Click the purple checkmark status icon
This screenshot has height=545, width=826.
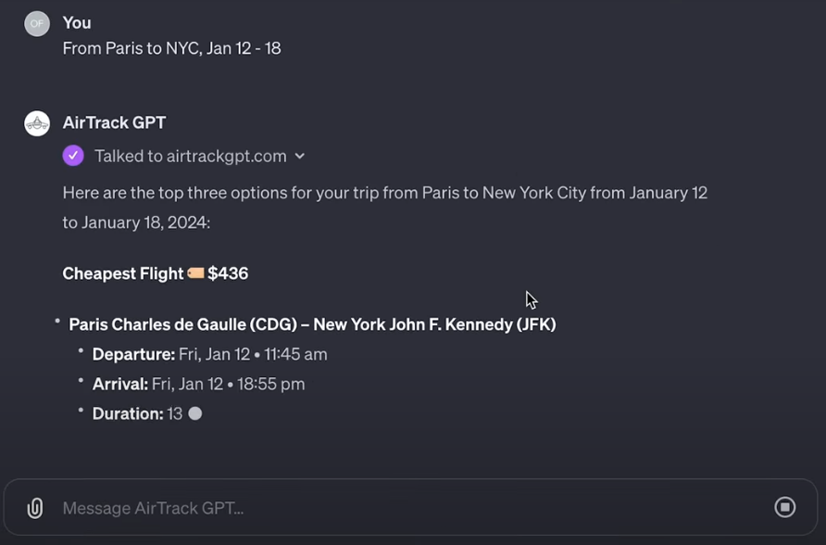(x=73, y=156)
